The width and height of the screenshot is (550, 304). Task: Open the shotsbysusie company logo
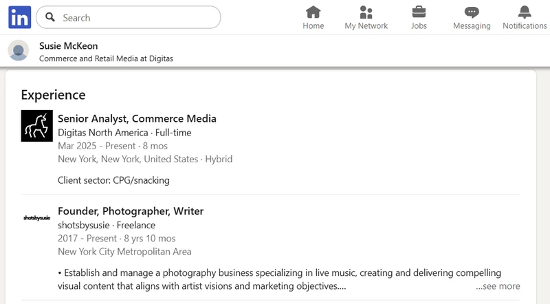(37, 217)
